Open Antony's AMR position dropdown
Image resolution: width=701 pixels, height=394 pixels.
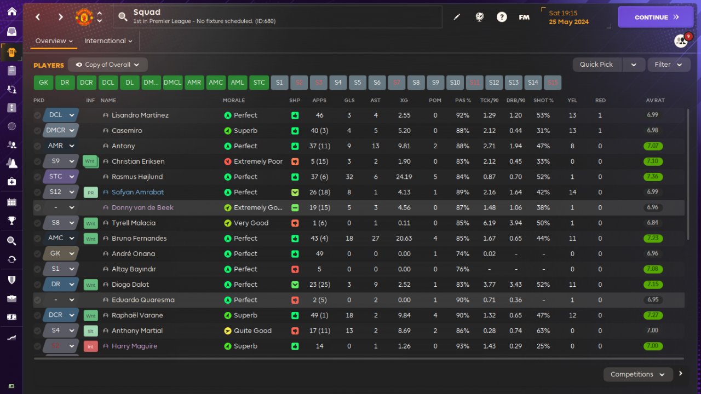tap(62, 146)
